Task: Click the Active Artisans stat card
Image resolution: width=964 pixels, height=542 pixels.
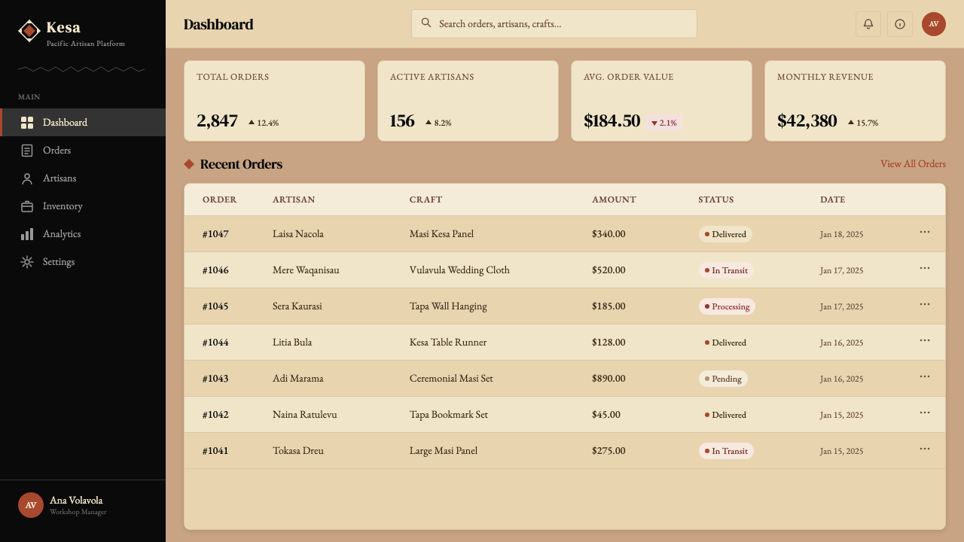Action: click(468, 101)
